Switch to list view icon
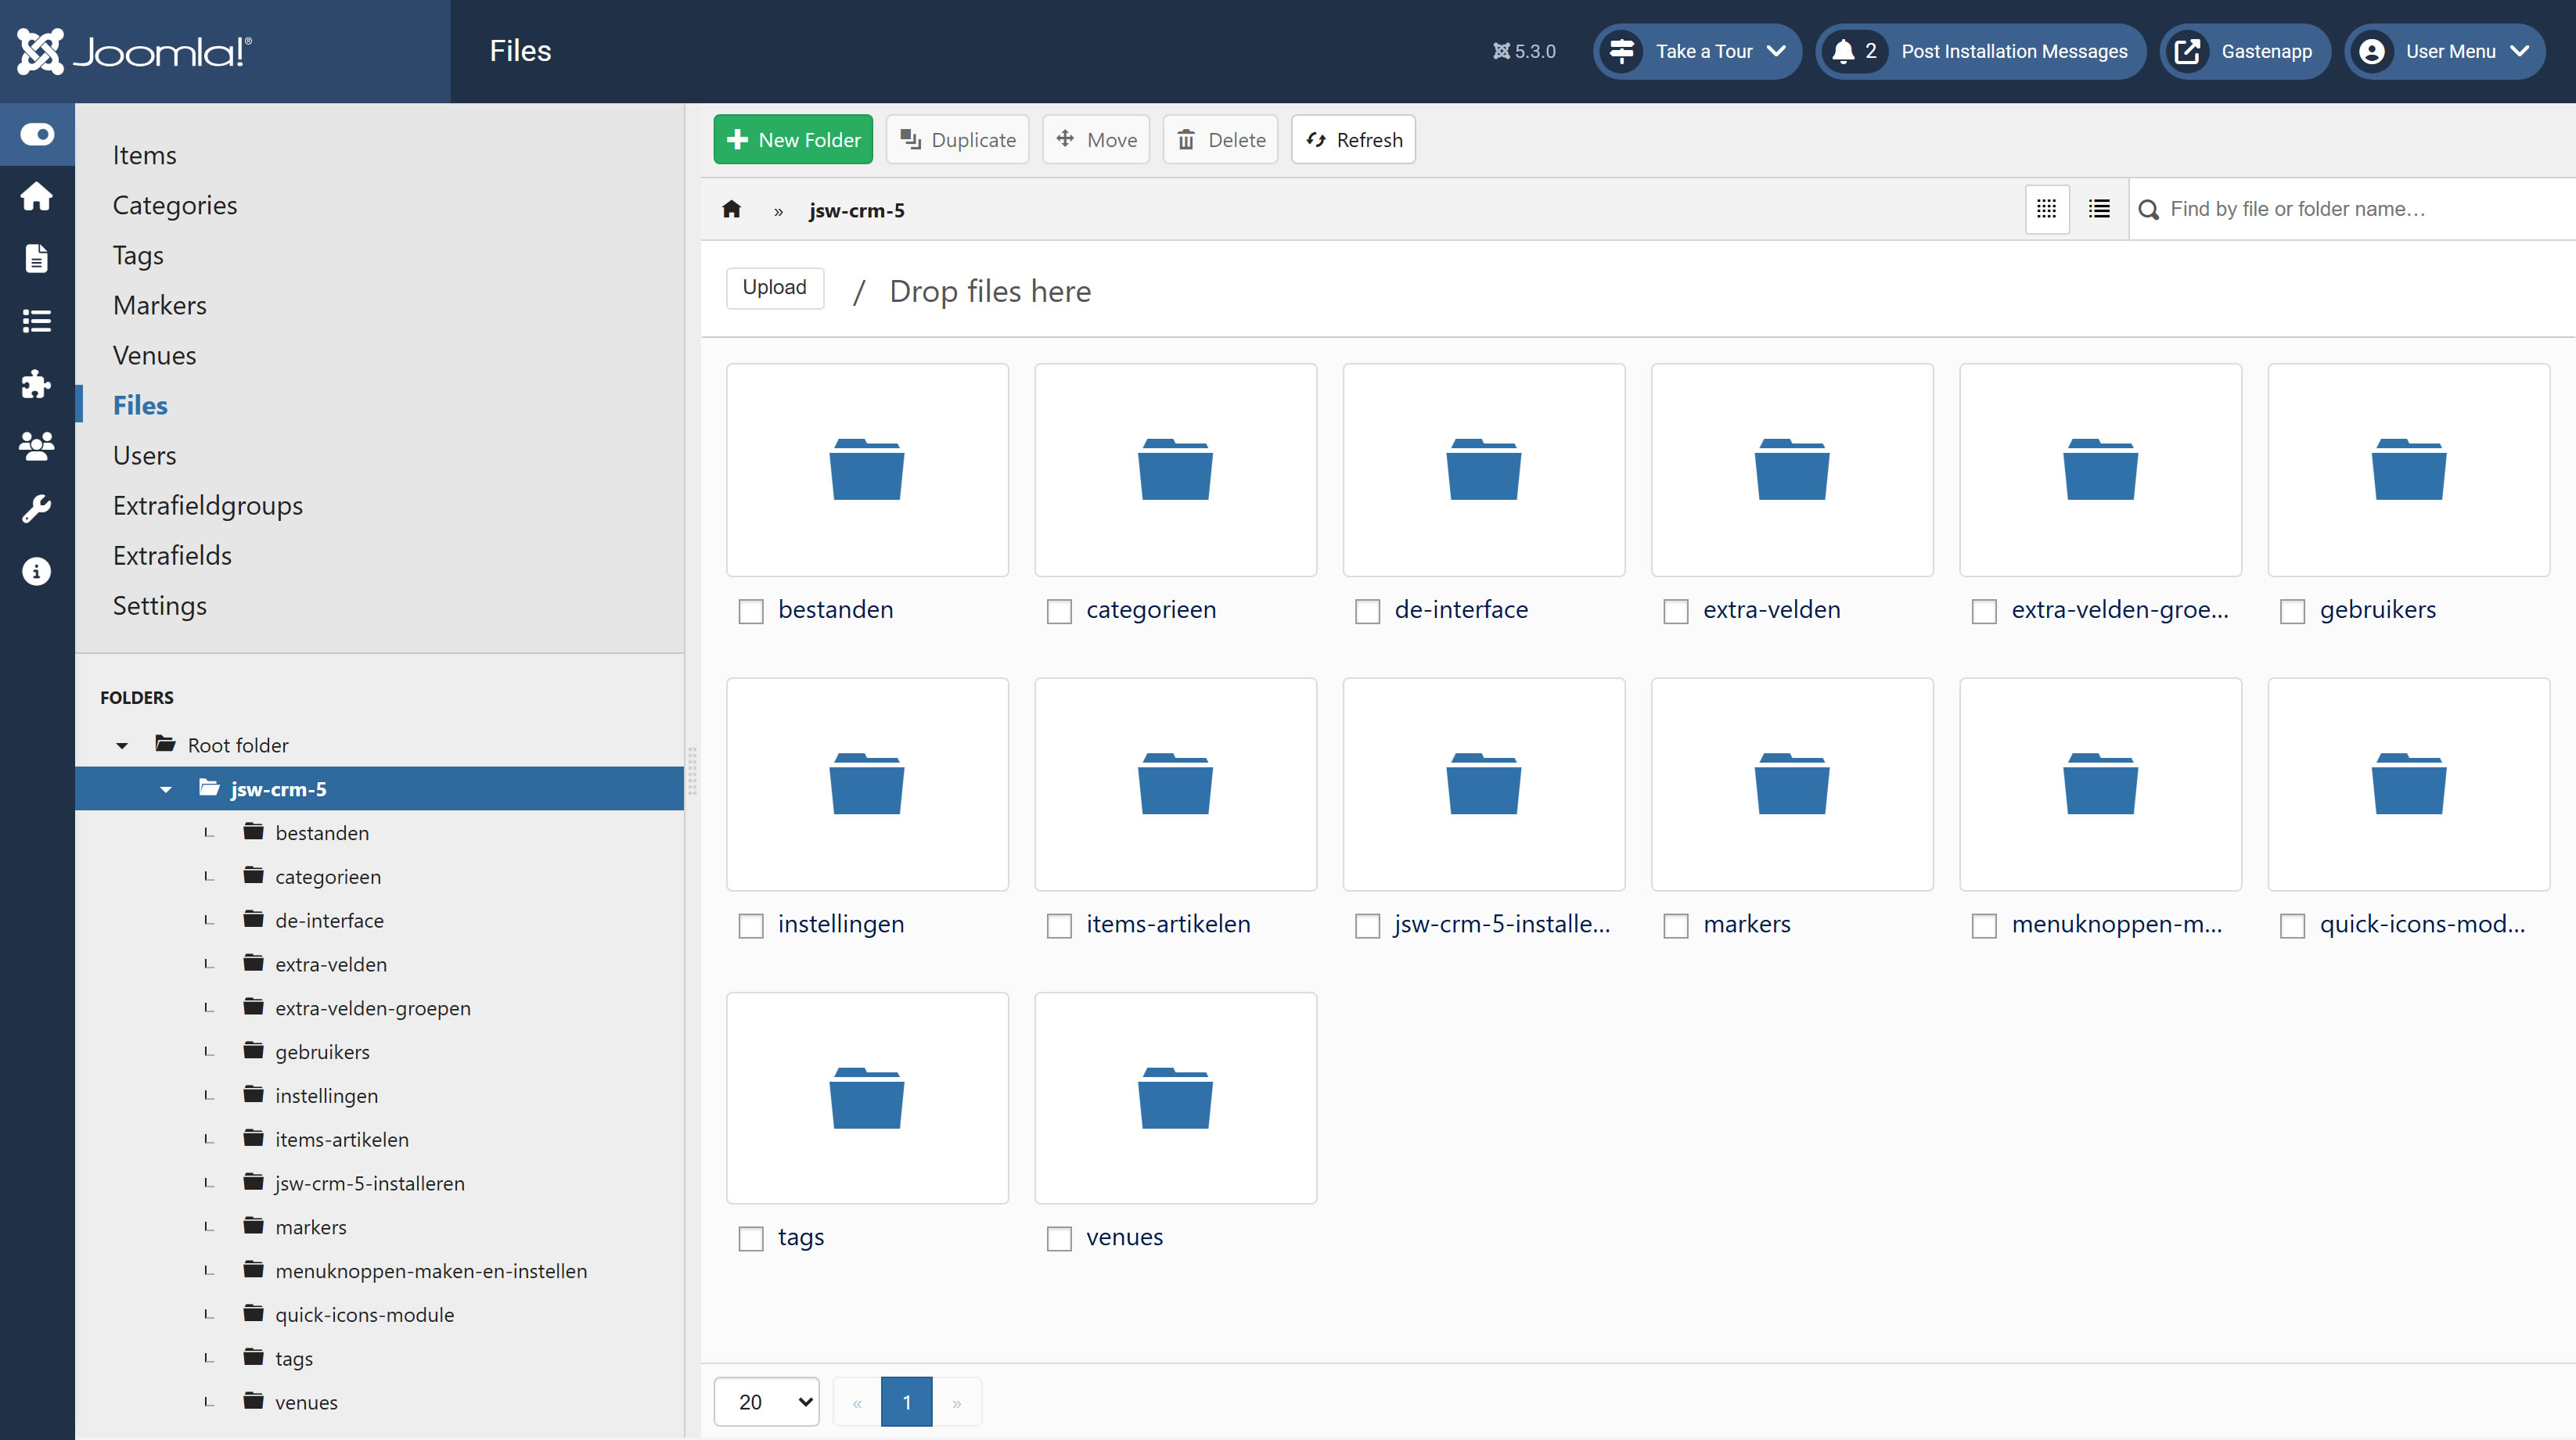Viewport: 2576px width, 1440px height. point(2099,209)
